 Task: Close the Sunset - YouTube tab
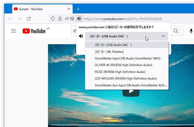[69, 9]
